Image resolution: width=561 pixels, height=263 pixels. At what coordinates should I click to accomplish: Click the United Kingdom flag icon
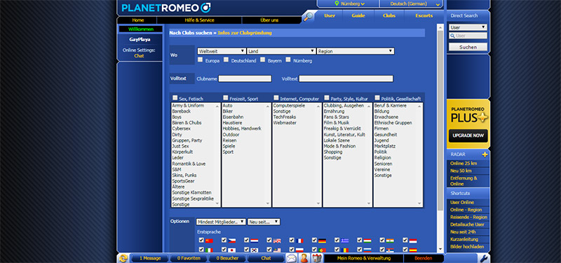coord(277,241)
